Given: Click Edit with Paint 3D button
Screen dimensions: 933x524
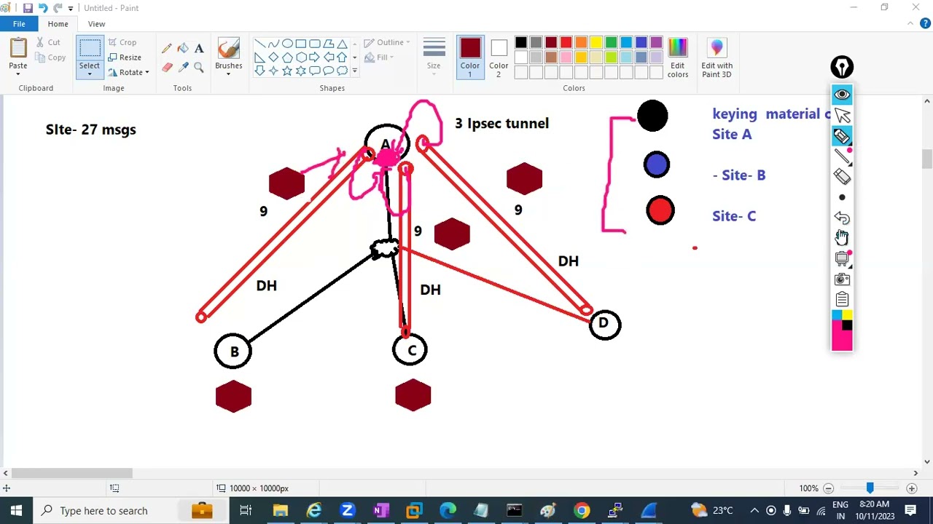Looking at the screenshot, I should (x=717, y=57).
